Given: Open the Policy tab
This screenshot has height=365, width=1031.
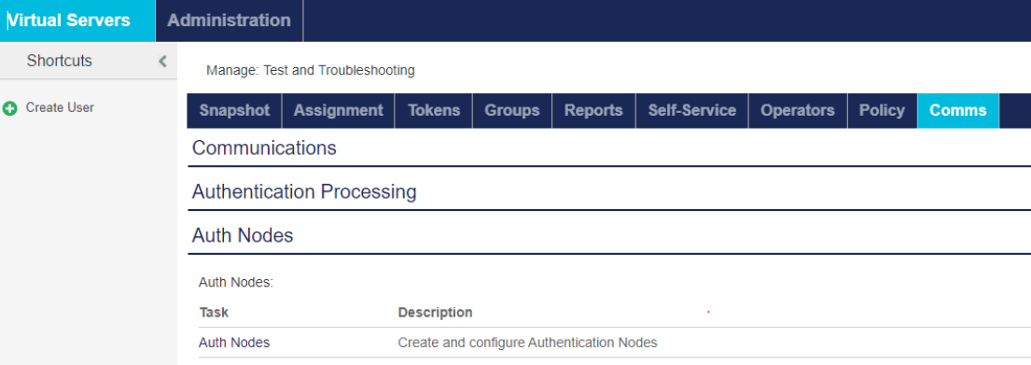Looking at the screenshot, I should click(883, 110).
